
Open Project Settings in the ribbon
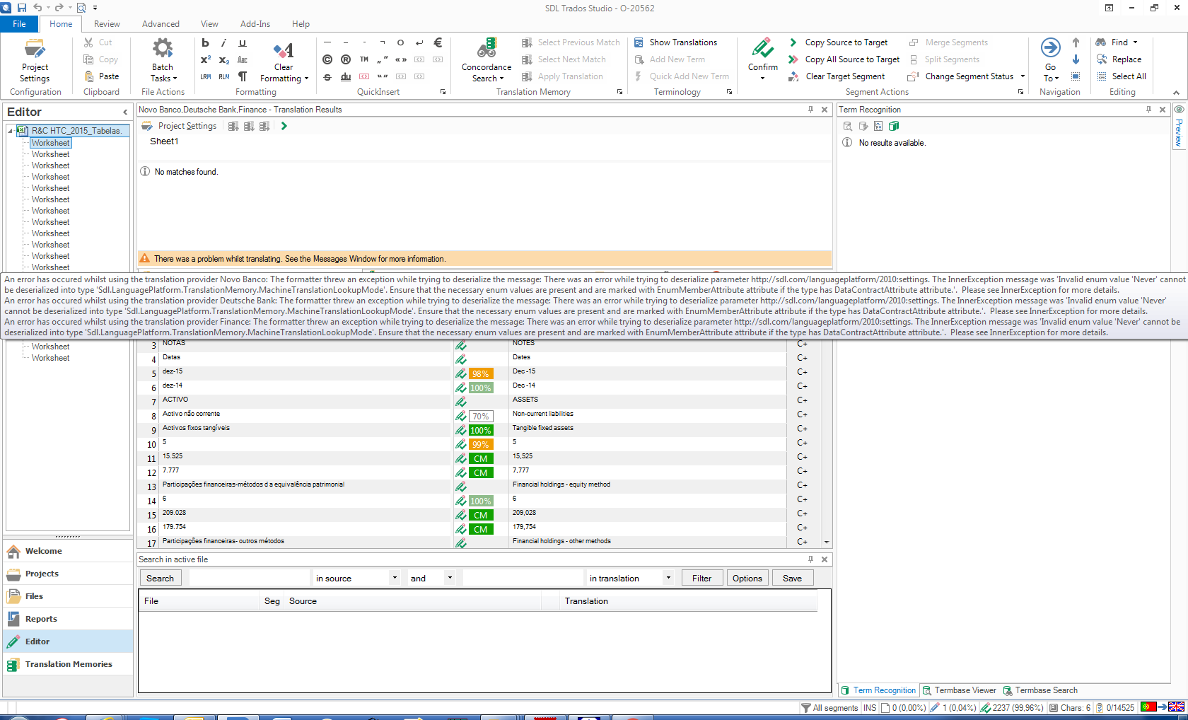coord(35,60)
